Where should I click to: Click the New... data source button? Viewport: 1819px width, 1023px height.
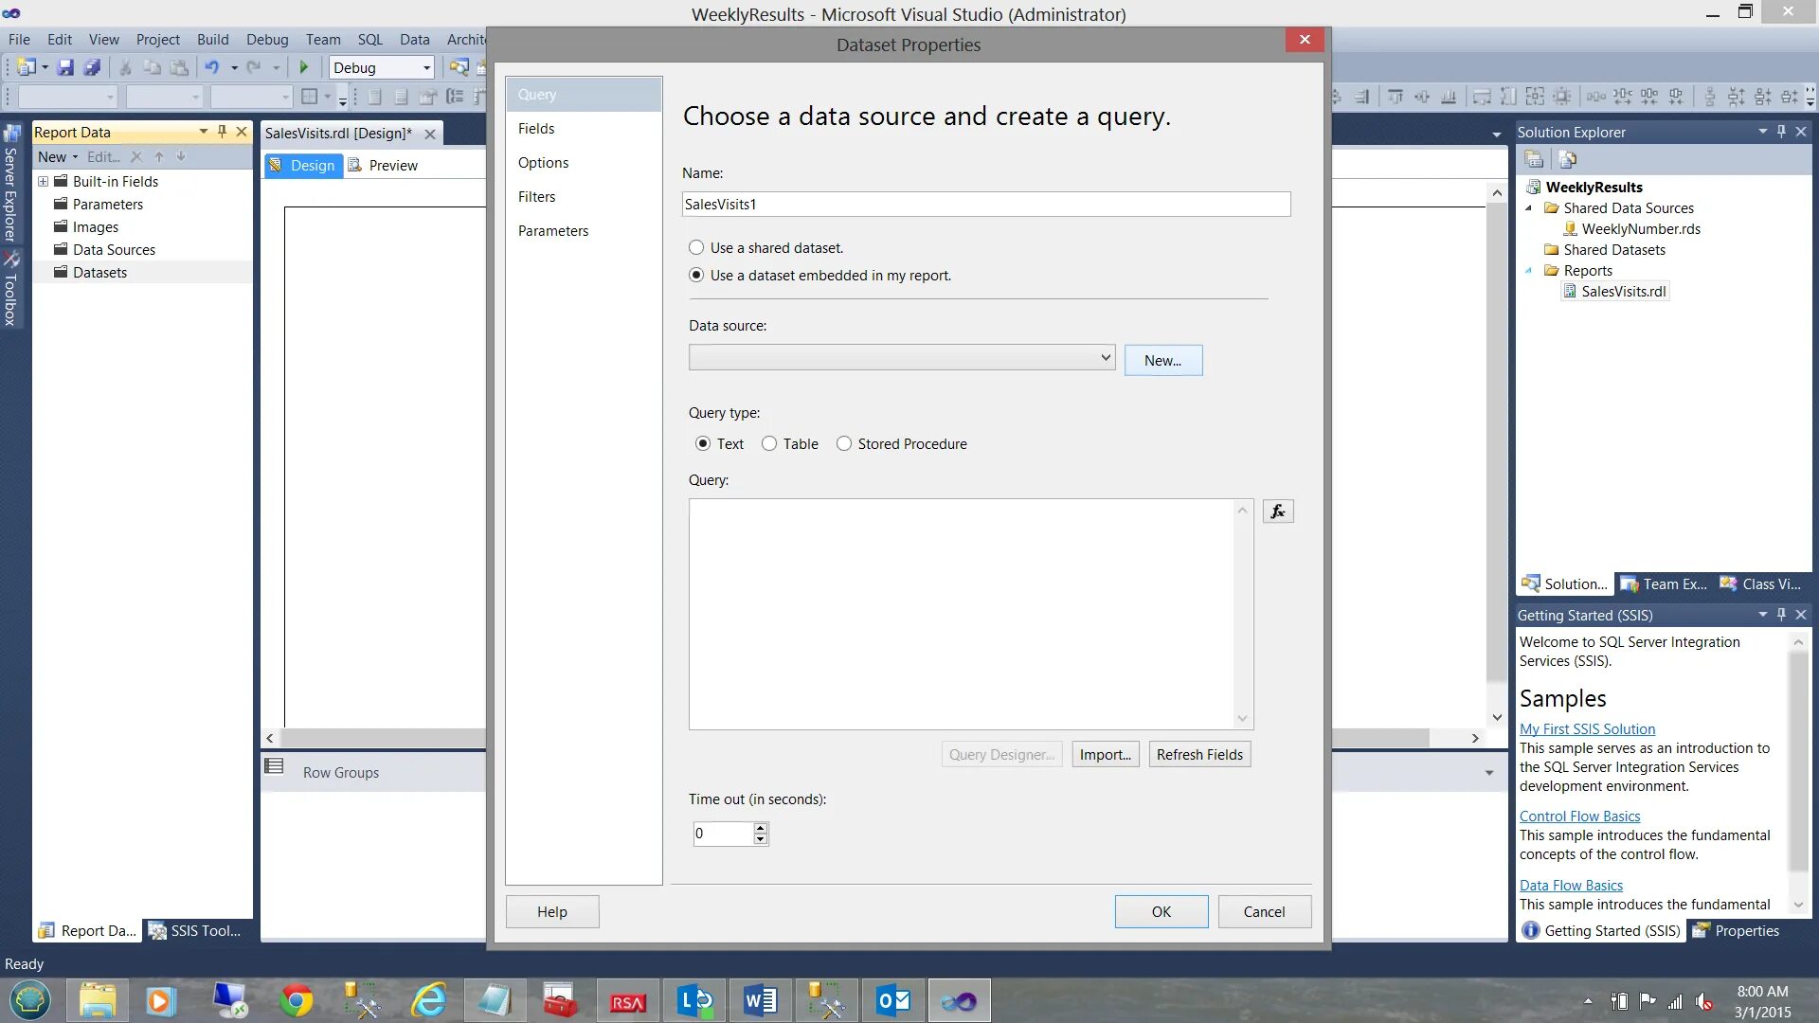coord(1162,361)
